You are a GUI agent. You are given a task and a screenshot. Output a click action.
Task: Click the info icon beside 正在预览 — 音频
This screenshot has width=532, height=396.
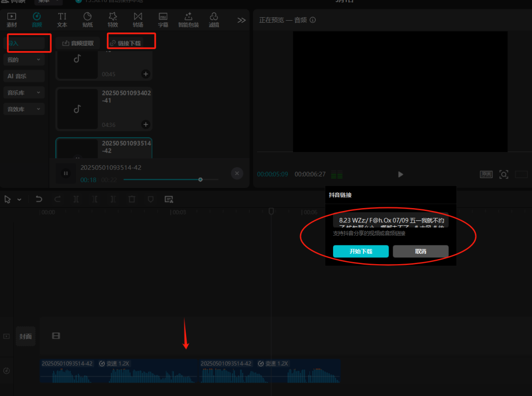(313, 20)
